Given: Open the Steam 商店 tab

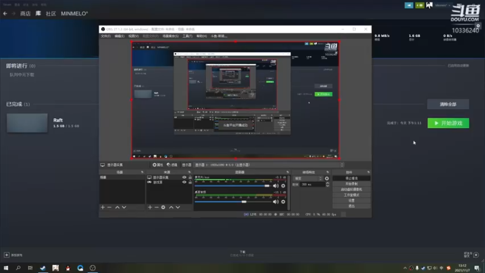Looking at the screenshot, I should pyautogui.click(x=25, y=13).
